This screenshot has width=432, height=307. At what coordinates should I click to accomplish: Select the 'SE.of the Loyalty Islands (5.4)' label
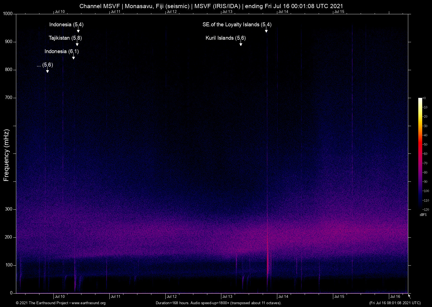pos(237,25)
